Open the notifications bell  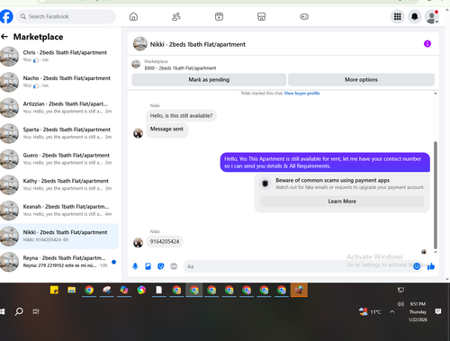coord(415,16)
